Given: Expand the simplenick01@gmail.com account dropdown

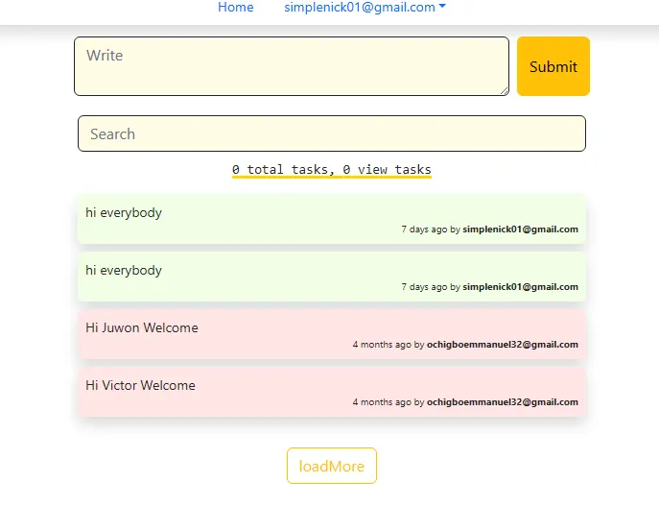Looking at the screenshot, I should pyautogui.click(x=360, y=8).
